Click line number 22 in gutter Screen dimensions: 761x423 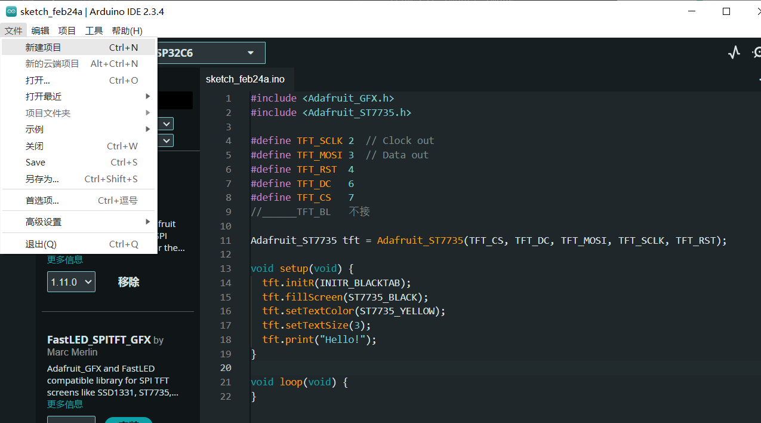click(225, 396)
